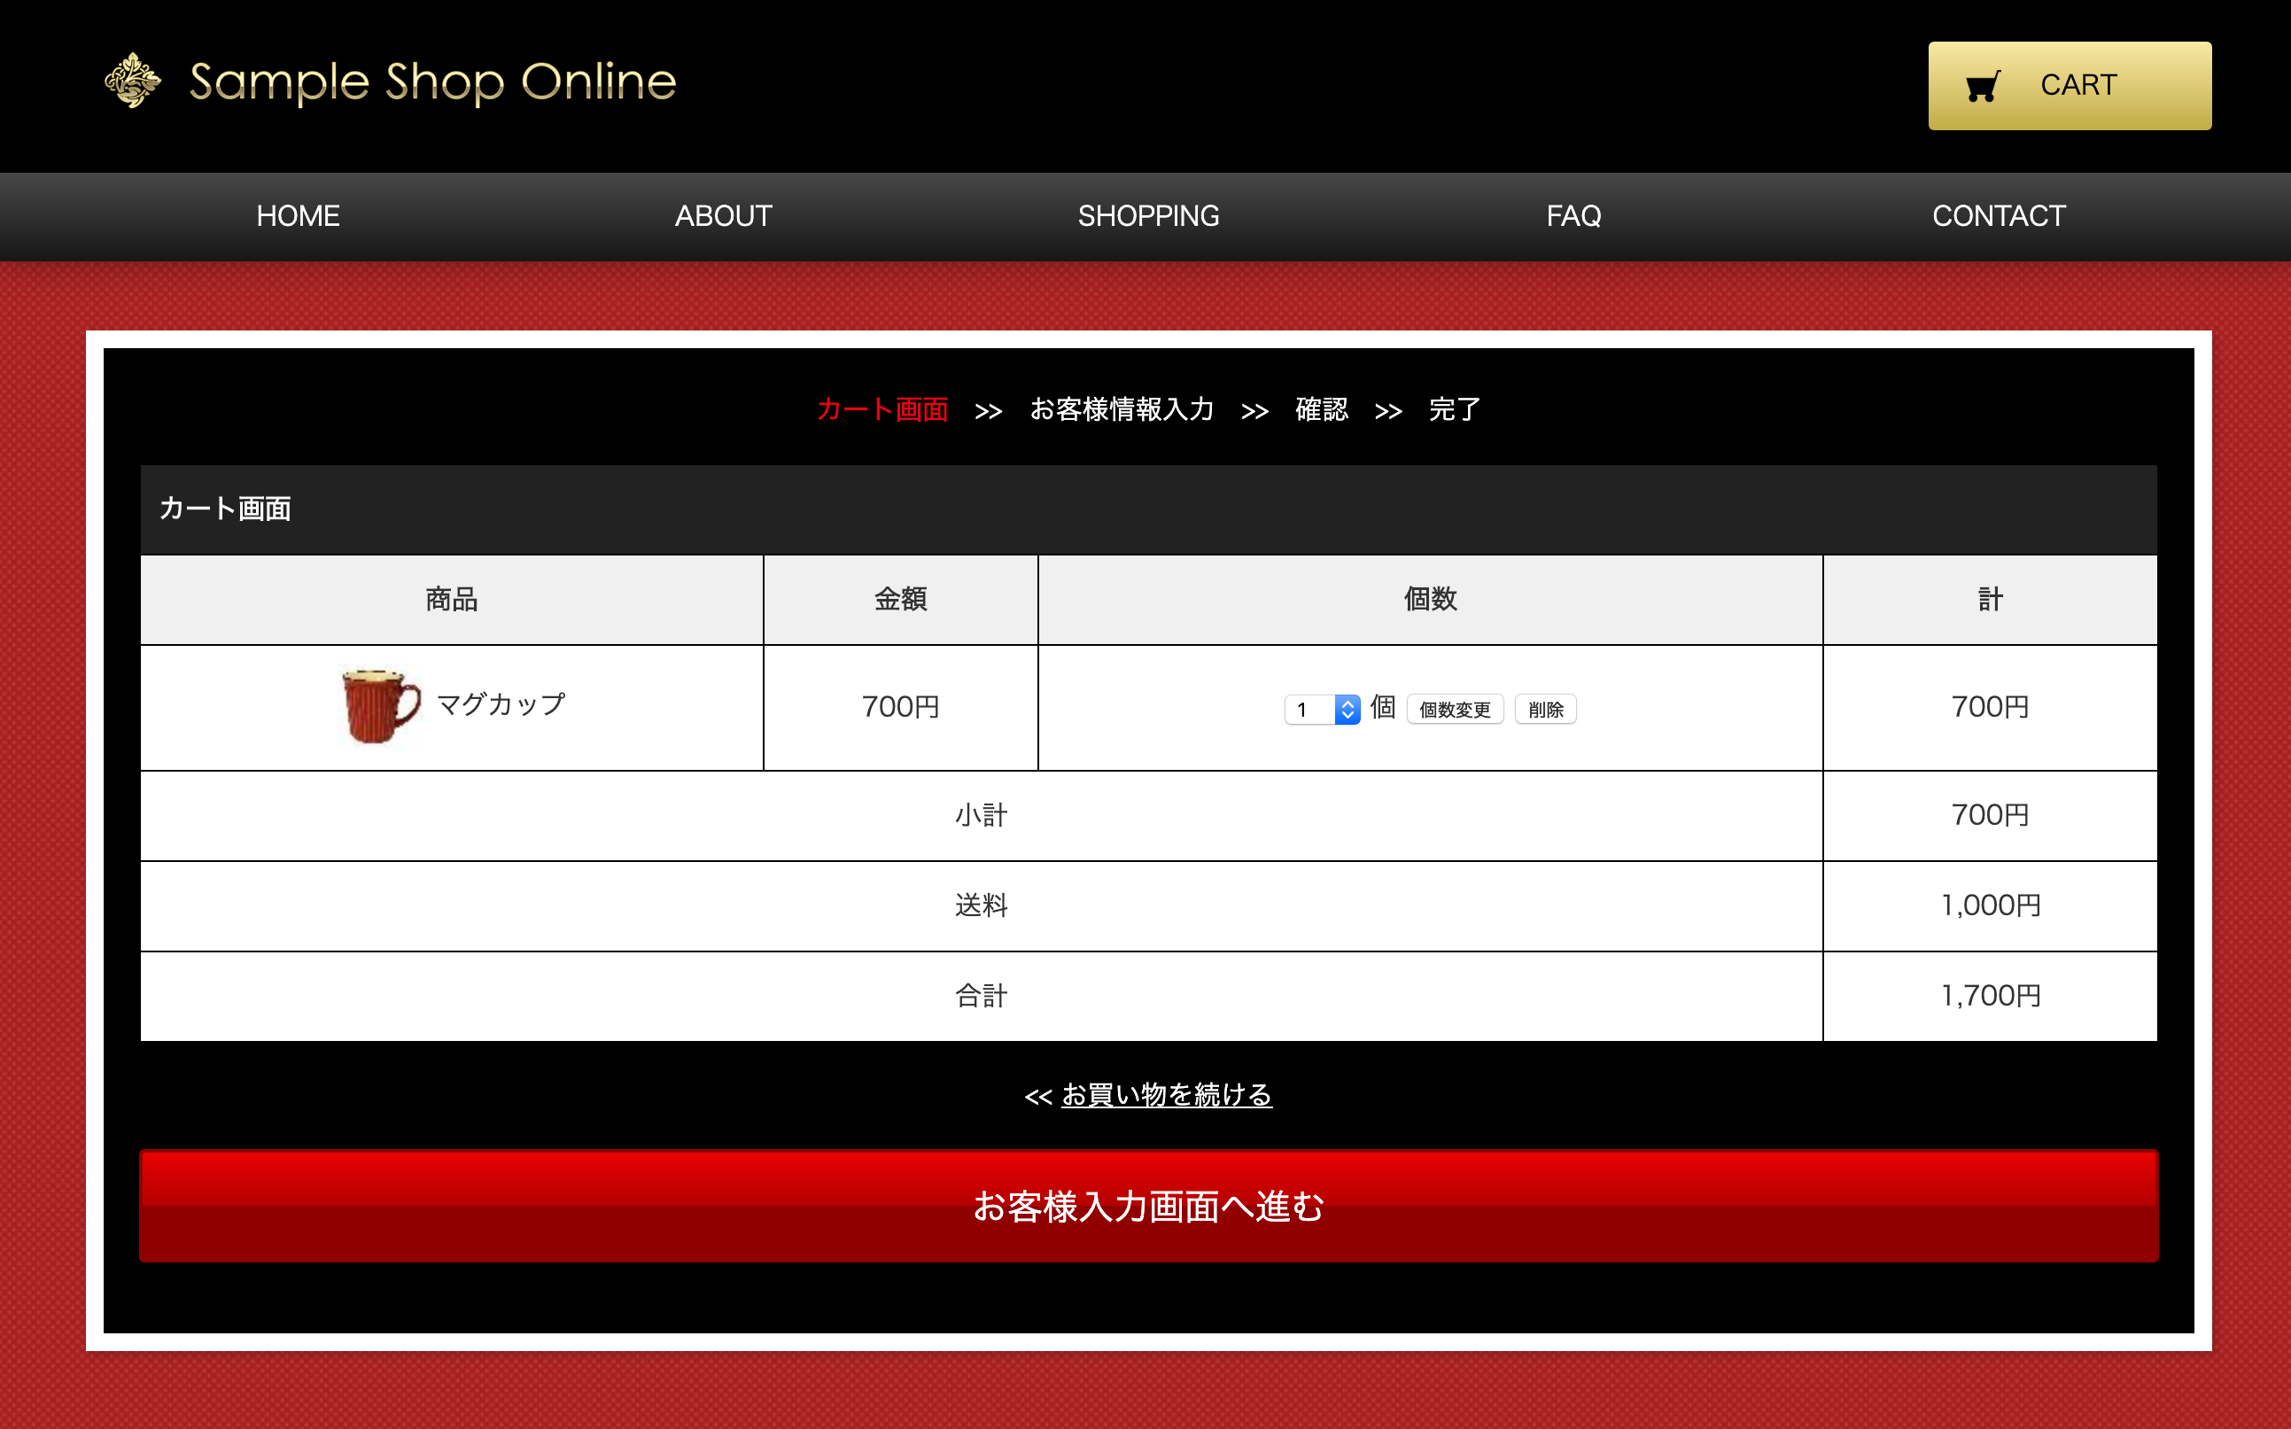
Task: Click the gold ornament logo icon
Action: point(132,82)
